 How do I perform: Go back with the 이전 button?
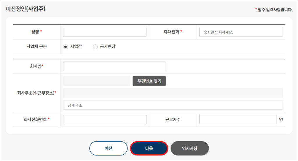tap(108, 148)
